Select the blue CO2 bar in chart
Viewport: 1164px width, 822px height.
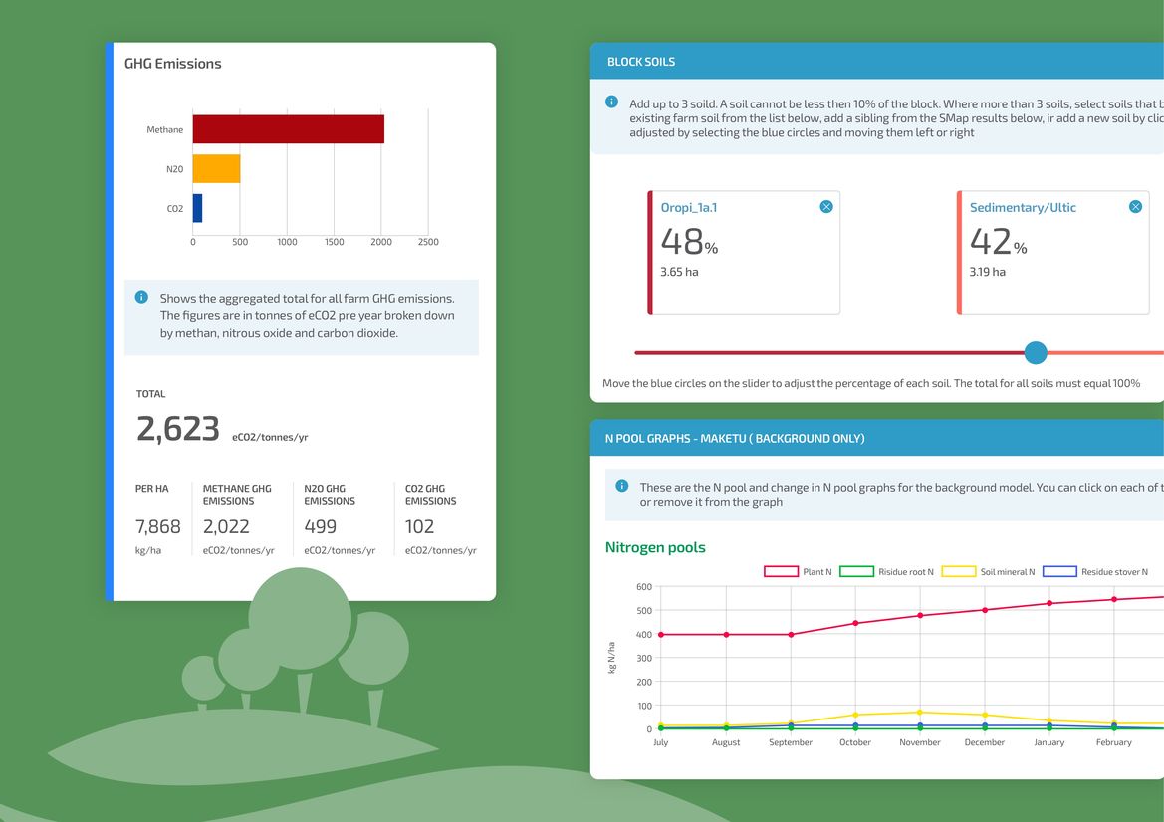197,208
